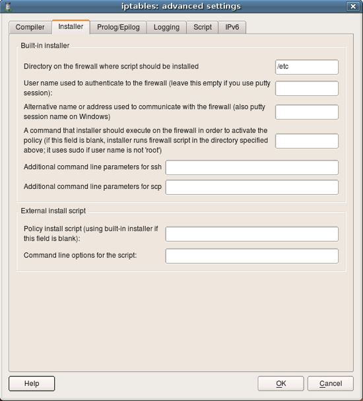
Task: Click the activation command input field
Action: tap(307, 141)
